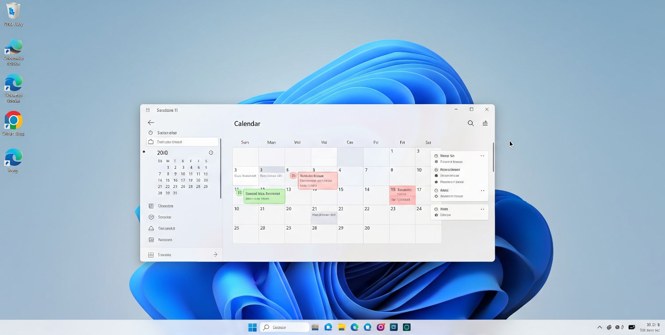This screenshot has height=335, width=665.
Task: Click the clock icon next to the 20:0 date
Action: [211, 152]
